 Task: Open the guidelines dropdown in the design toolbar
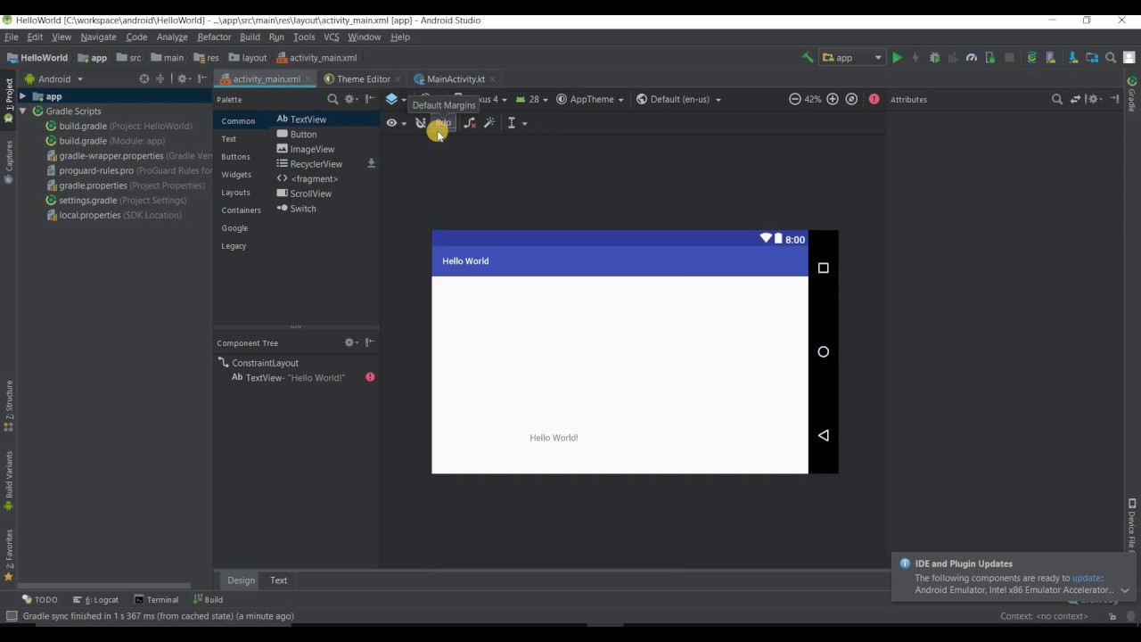(517, 123)
